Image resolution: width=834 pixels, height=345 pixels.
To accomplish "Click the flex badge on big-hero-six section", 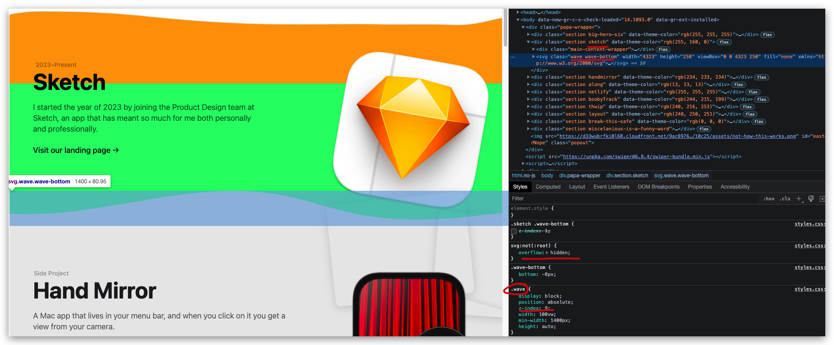I will pyautogui.click(x=767, y=35).
